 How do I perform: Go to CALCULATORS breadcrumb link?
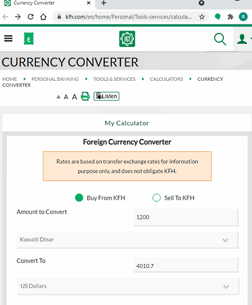[x=166, y=79]
